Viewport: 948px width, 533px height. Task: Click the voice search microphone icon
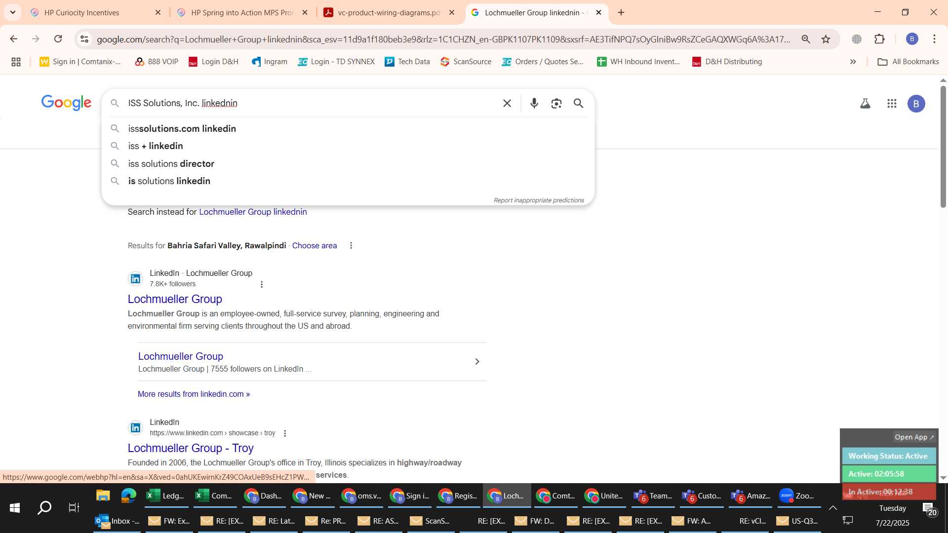pos(534,103)
